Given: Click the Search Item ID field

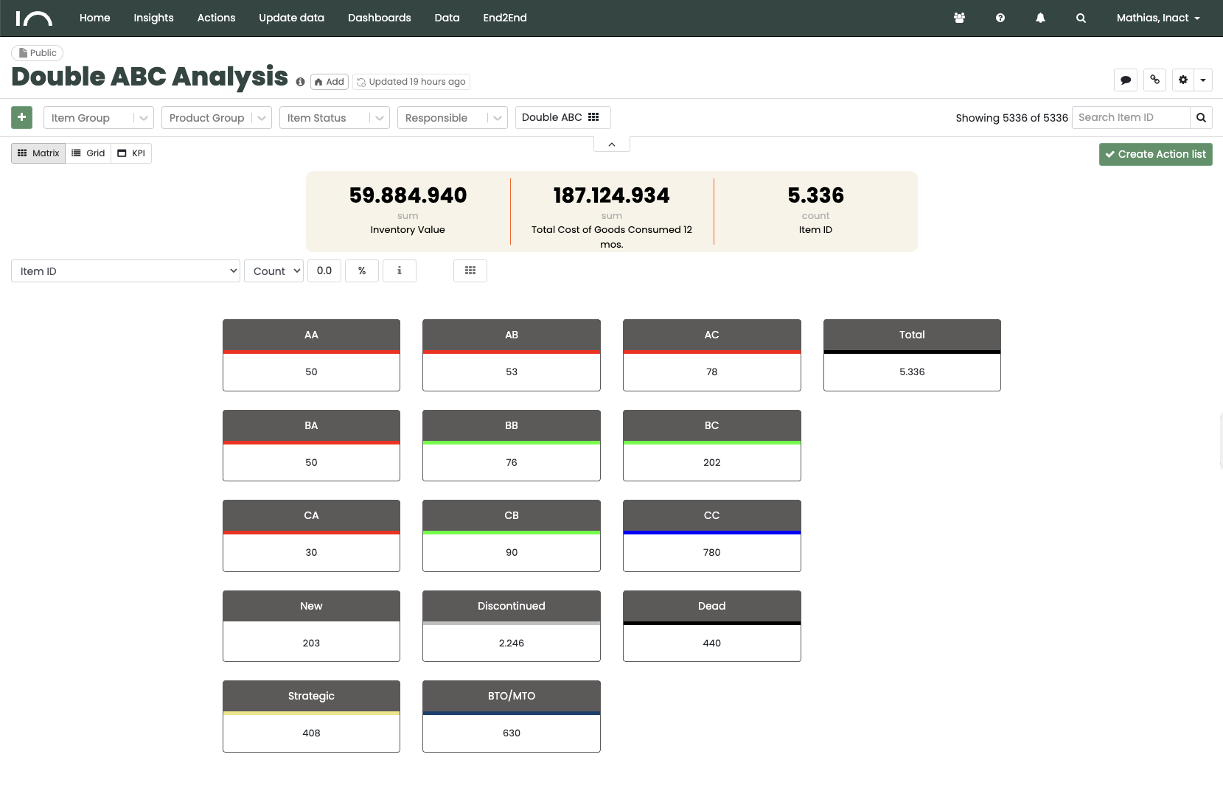Looking at the screenshot, I should 1131,117.
